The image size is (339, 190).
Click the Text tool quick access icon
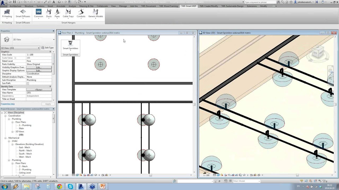coord(54,2)
